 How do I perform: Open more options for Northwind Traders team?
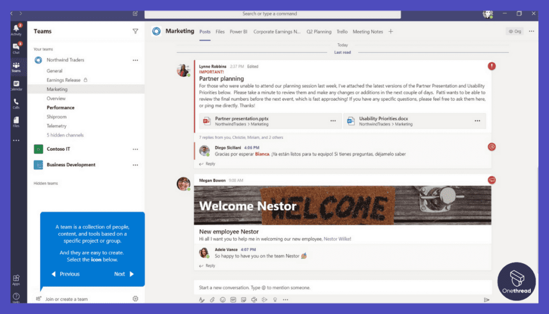coord(135,60)
